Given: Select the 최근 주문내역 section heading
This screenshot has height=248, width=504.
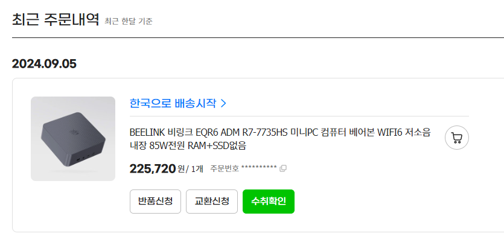Looking at the screenshot, I should (x=56, y=20).
